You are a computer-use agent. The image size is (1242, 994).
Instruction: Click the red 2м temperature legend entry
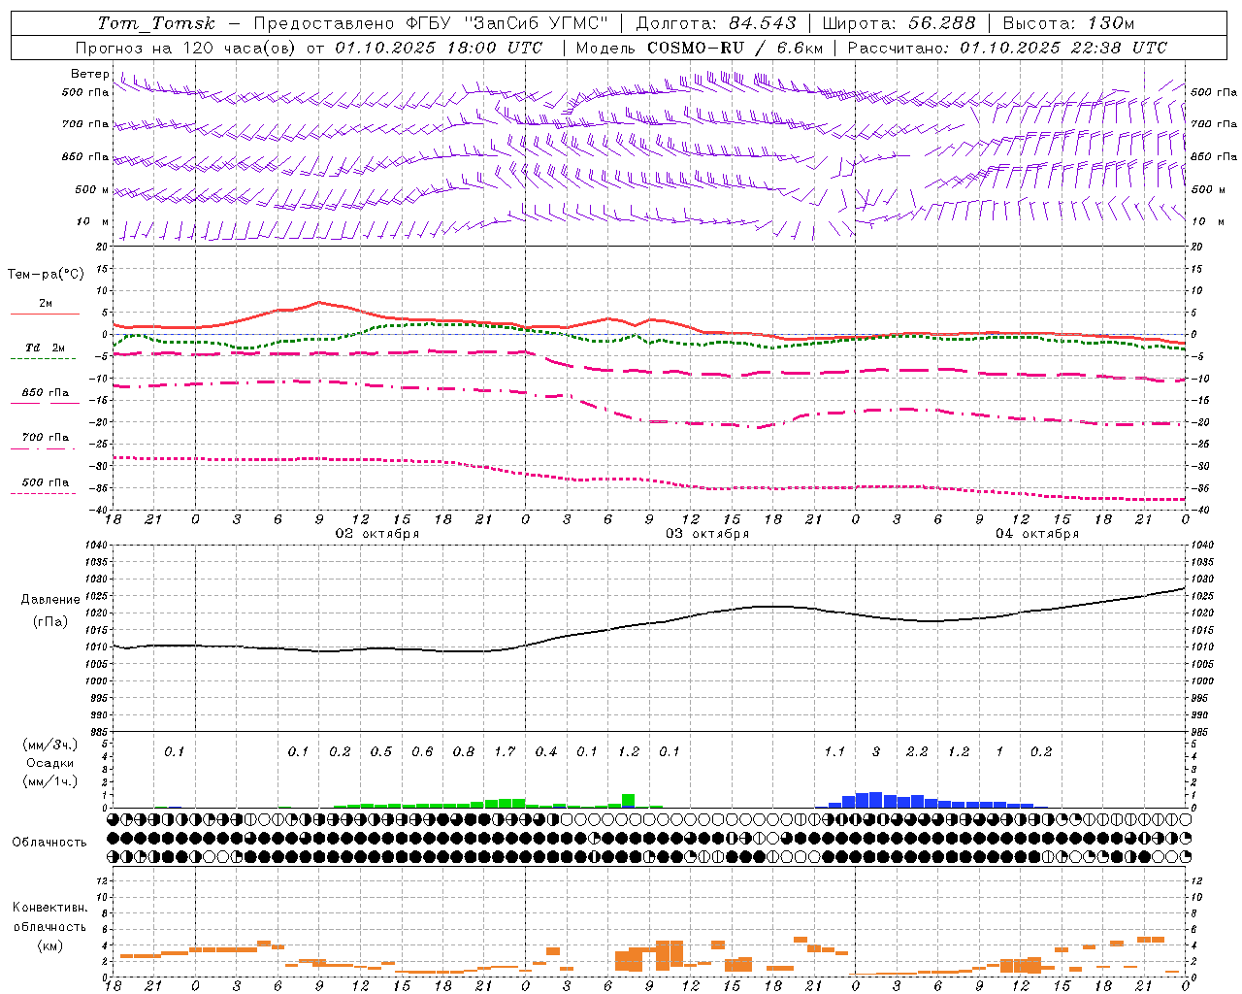(x=45, y=307)
